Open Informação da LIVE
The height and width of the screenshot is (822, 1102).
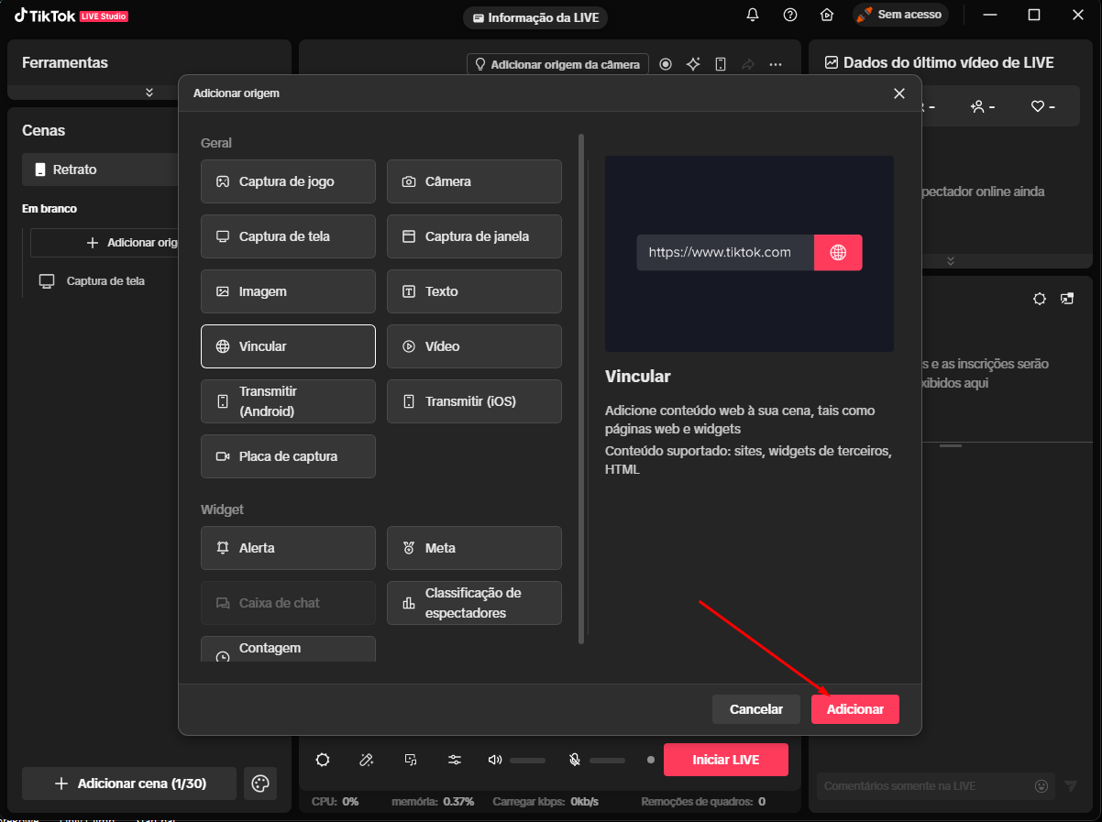(x=535, y=17)
